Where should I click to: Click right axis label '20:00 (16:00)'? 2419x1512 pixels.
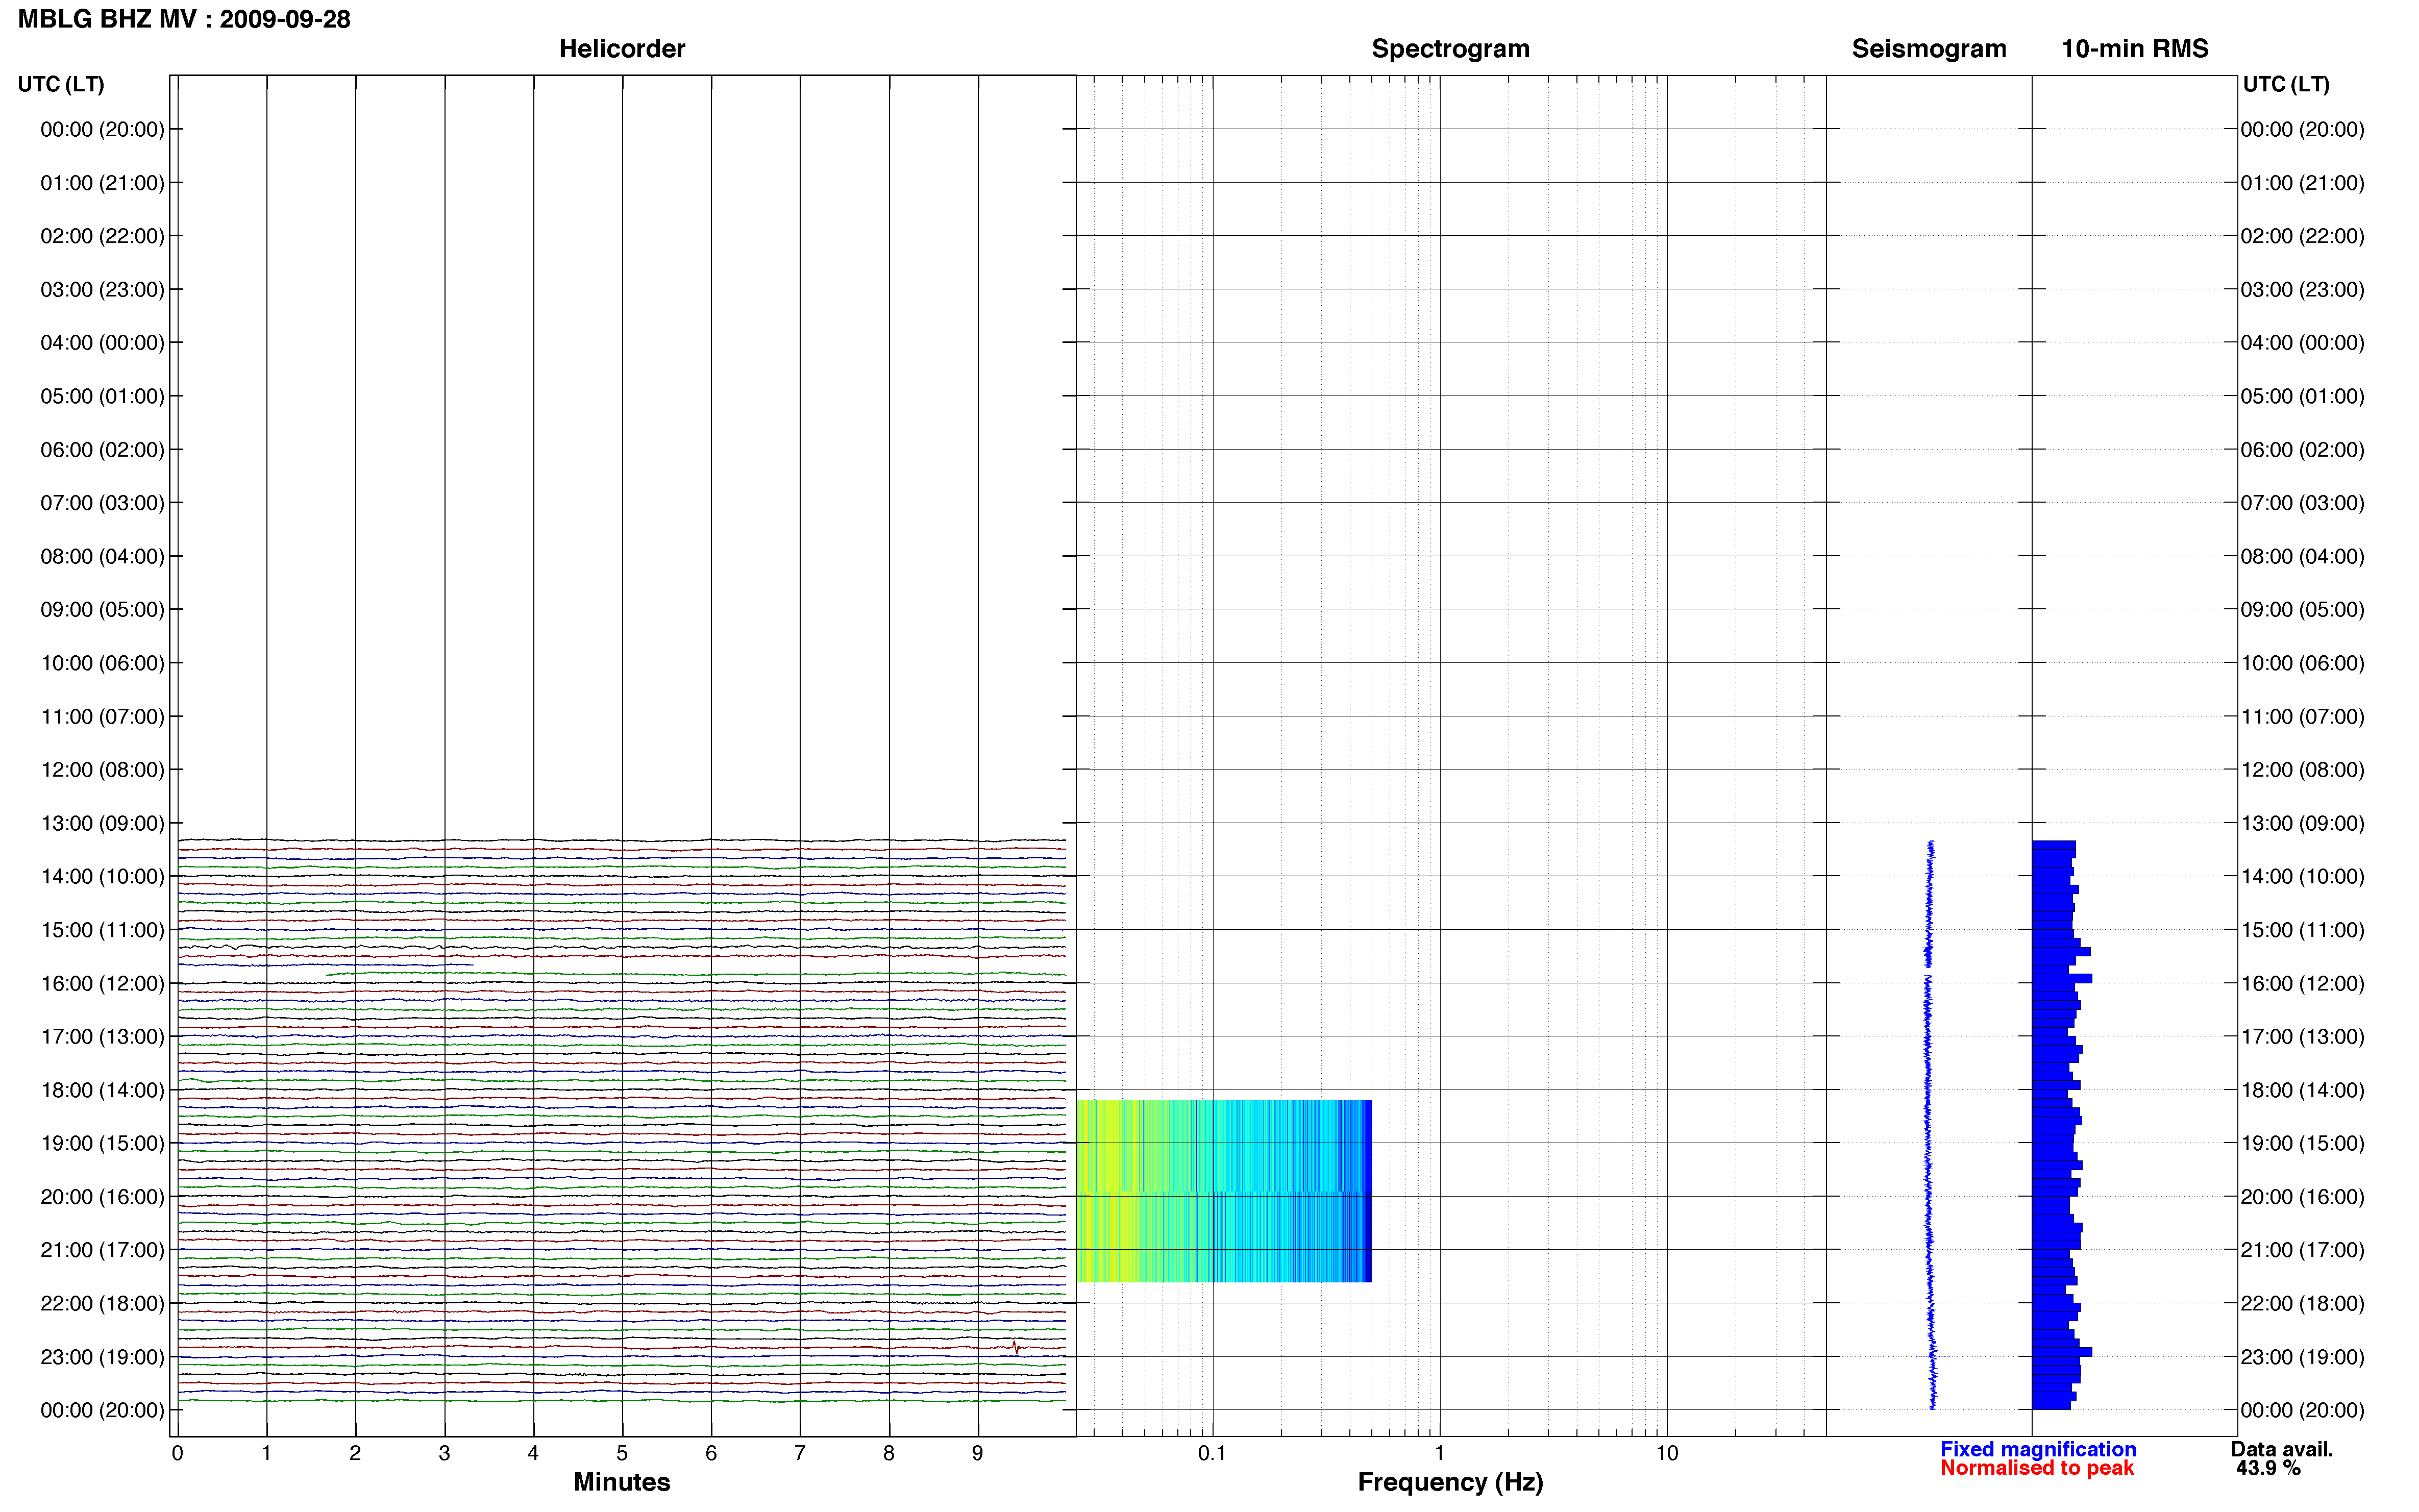tap(2302, 1197)
